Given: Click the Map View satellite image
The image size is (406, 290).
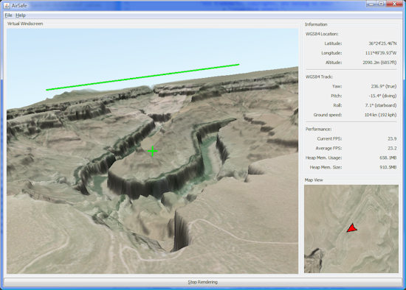Looking at the screenshot, I should 351,229.
